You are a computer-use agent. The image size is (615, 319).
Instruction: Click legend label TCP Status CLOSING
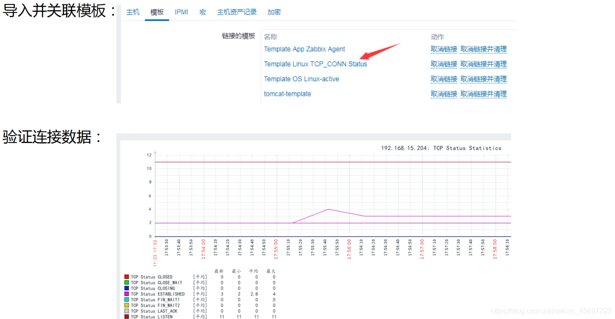coord(153,289)
